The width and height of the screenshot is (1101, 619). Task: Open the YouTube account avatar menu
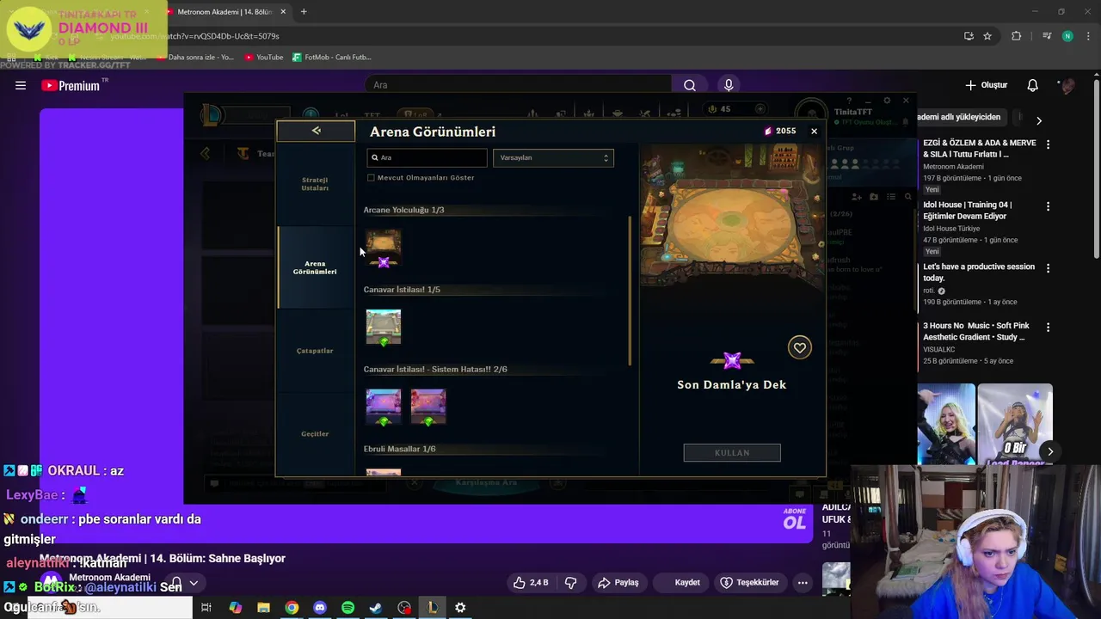point(1067,85)
